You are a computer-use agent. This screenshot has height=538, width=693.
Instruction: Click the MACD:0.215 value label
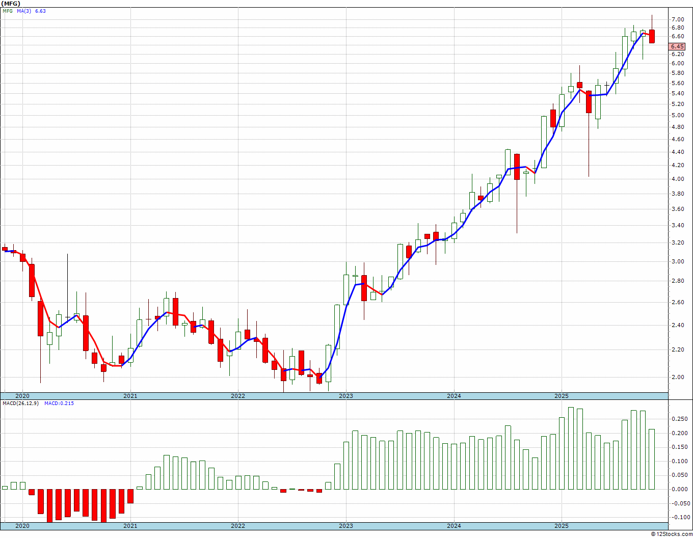click(x=59, y=403)
